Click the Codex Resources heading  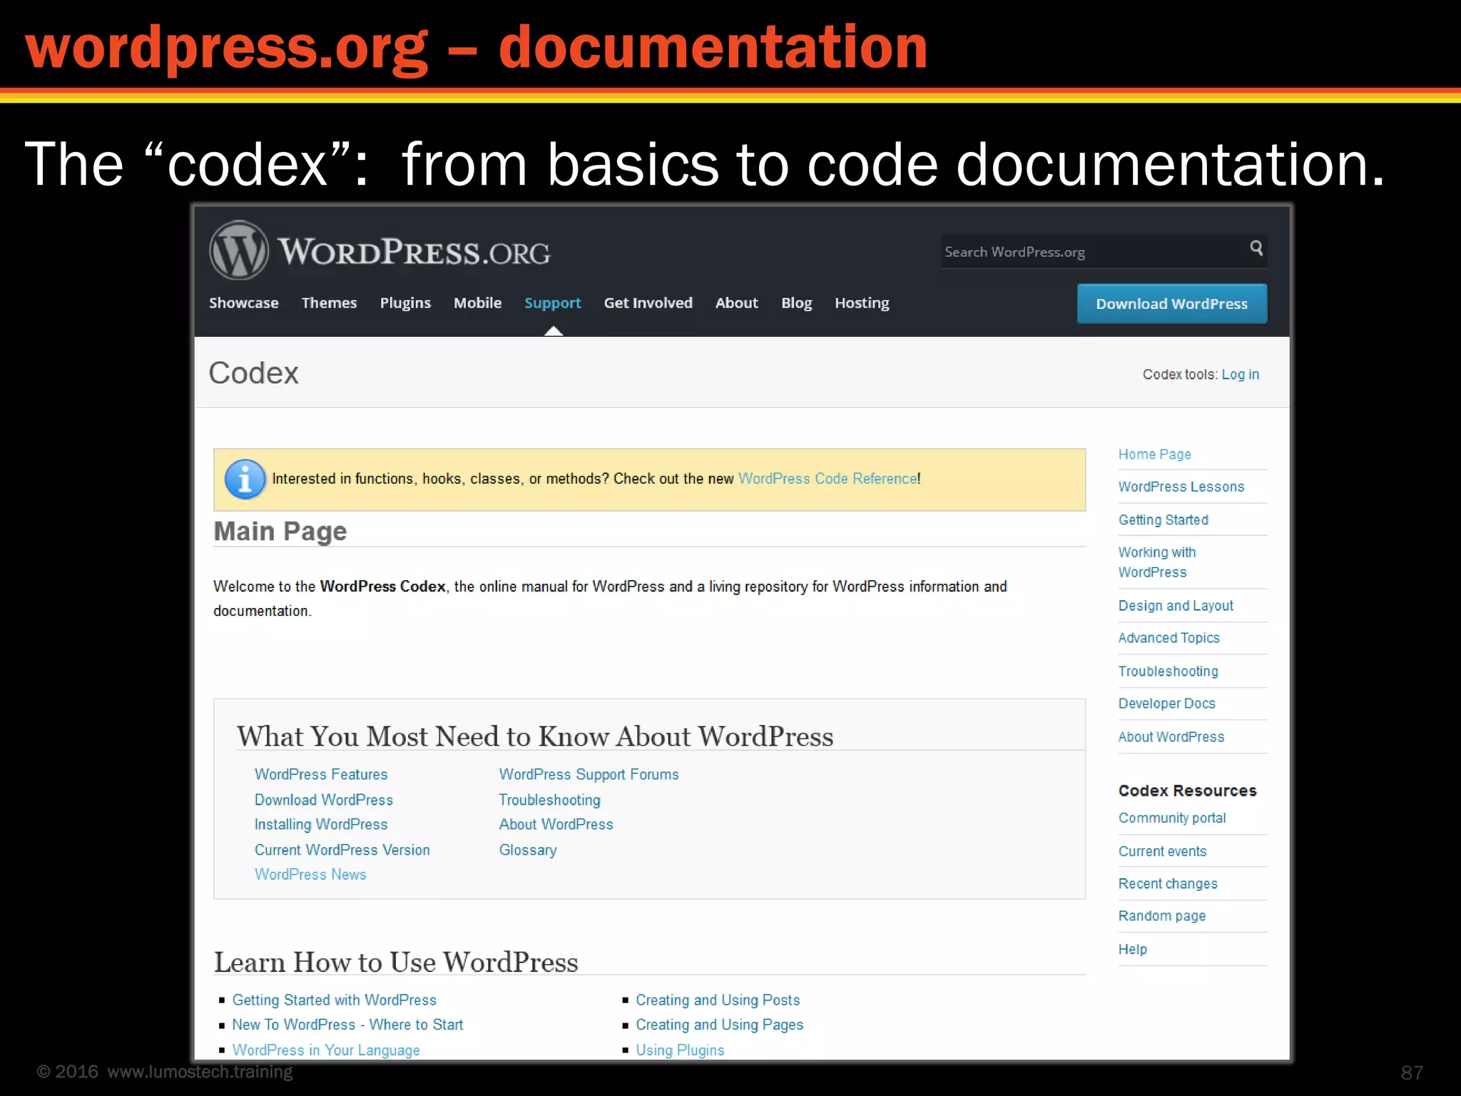tap(1187, 791)
